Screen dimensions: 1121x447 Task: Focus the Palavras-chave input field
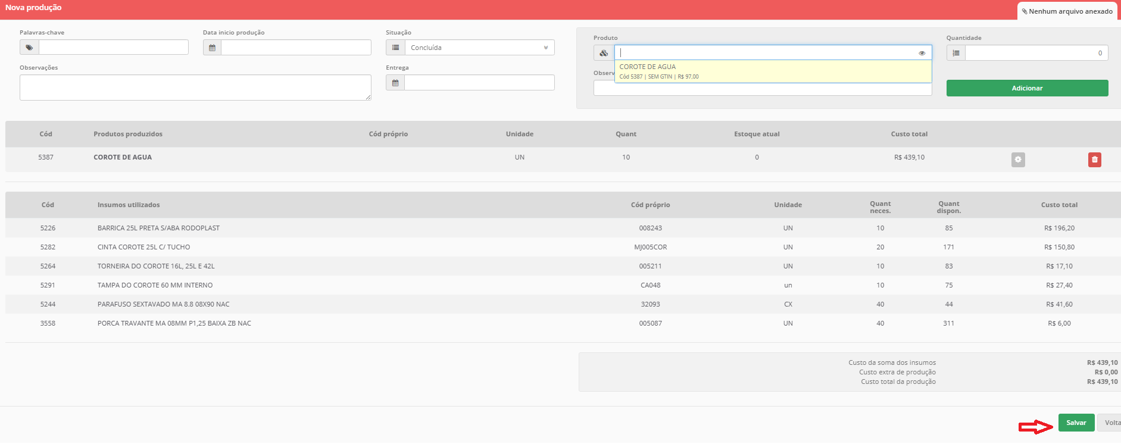[x=113, y=48]
